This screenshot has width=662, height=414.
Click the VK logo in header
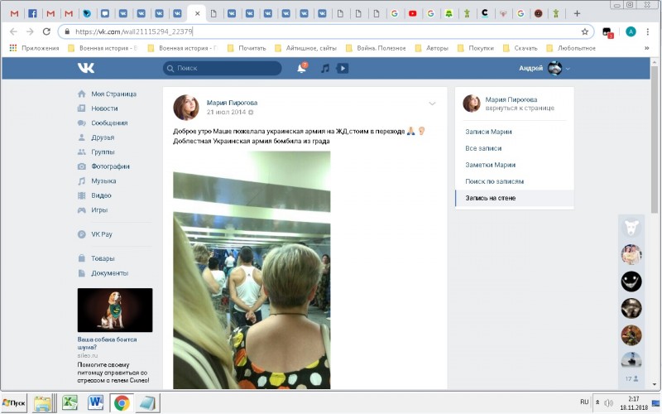coord(85,68)
